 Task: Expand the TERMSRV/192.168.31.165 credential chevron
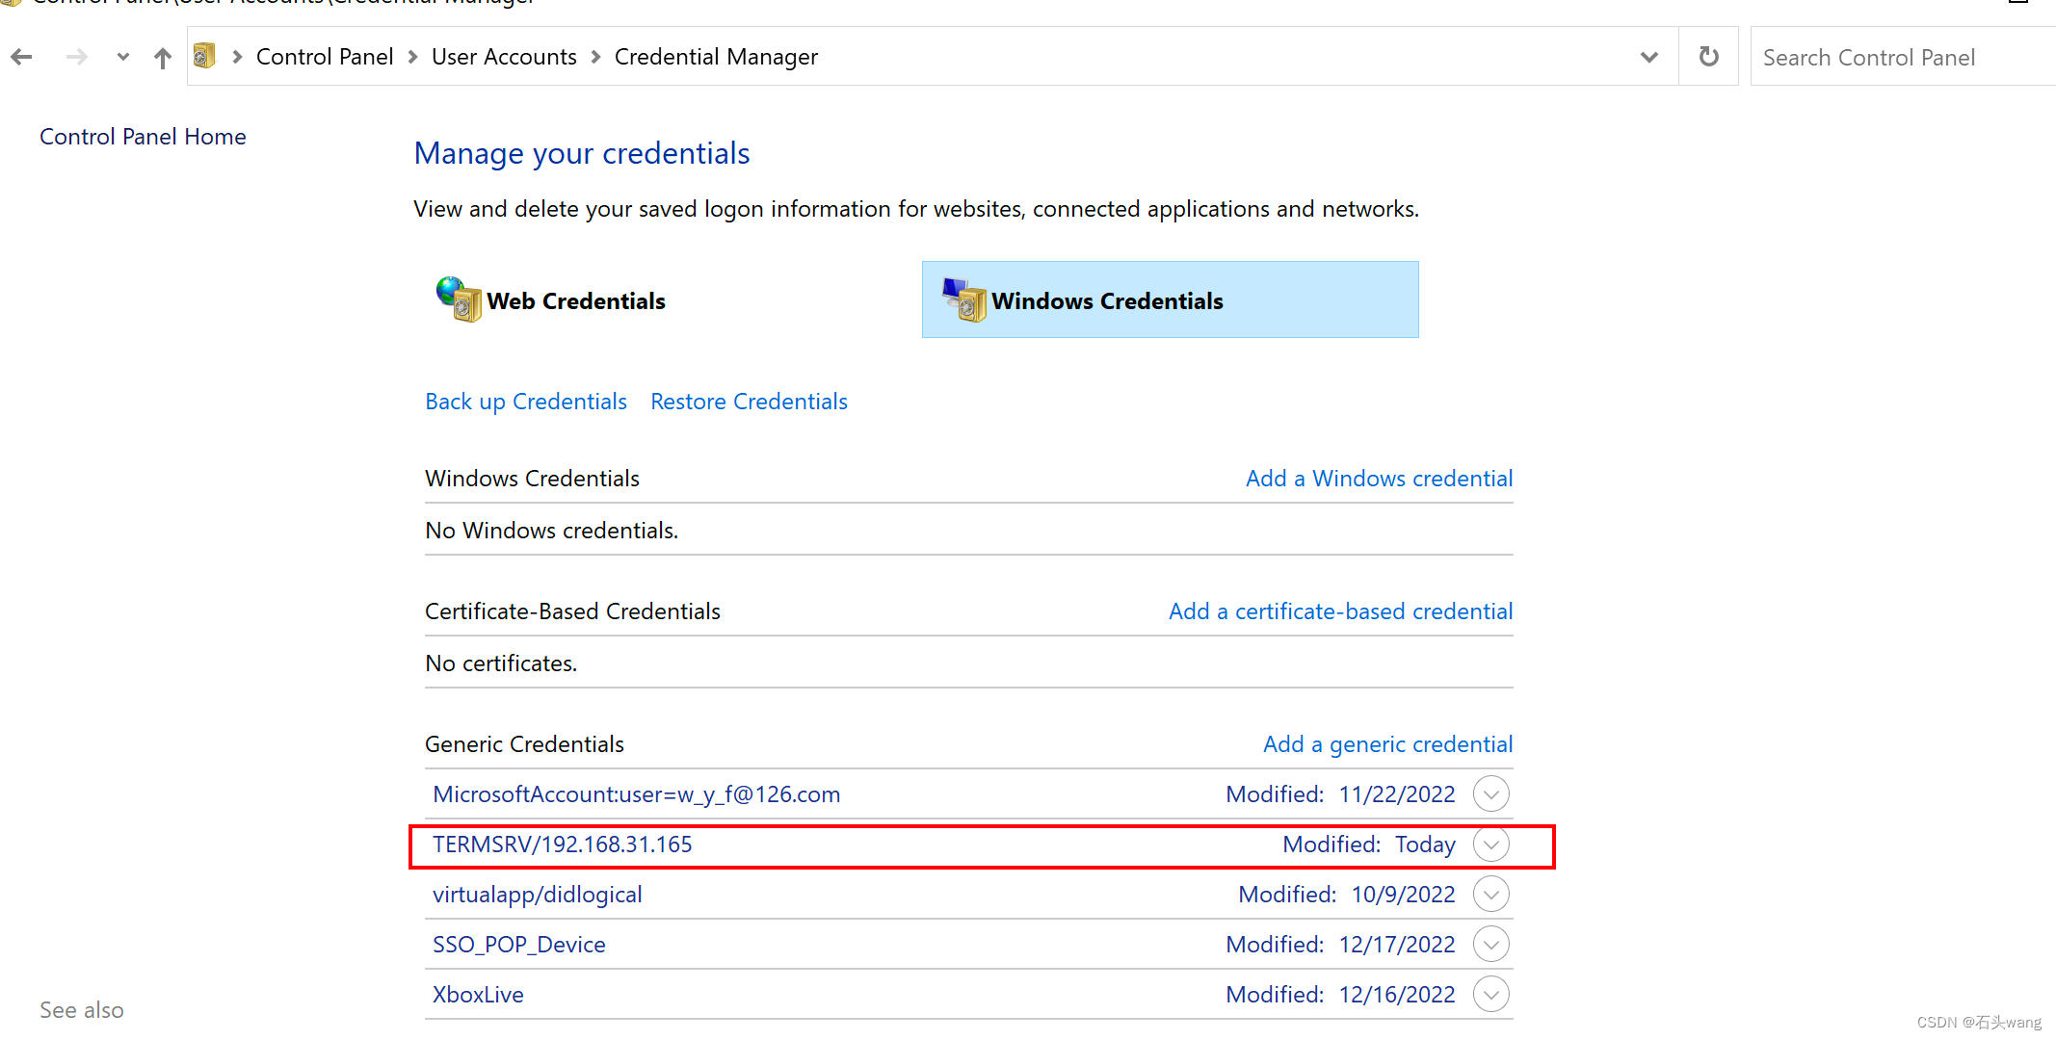pyautogui.click(x=1490, y=845)
